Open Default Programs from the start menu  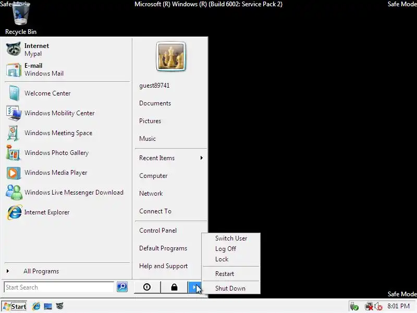click(163, 248)
